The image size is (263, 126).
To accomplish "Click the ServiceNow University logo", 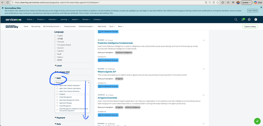I will (x=12, y=27).
